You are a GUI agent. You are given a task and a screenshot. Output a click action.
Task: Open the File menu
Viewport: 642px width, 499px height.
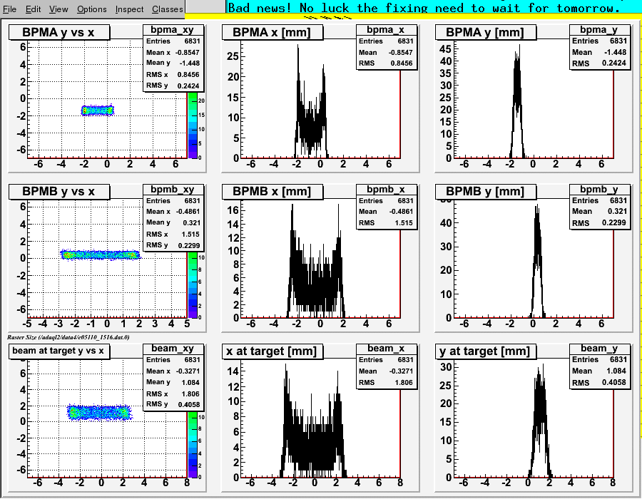pyautogui.click(x=9, y=9)
